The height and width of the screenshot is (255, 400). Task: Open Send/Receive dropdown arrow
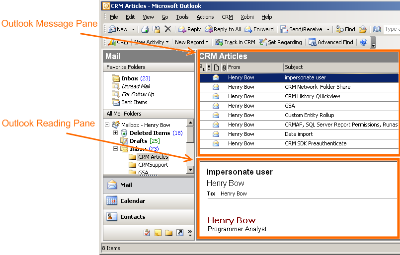[x=328, y=30]
